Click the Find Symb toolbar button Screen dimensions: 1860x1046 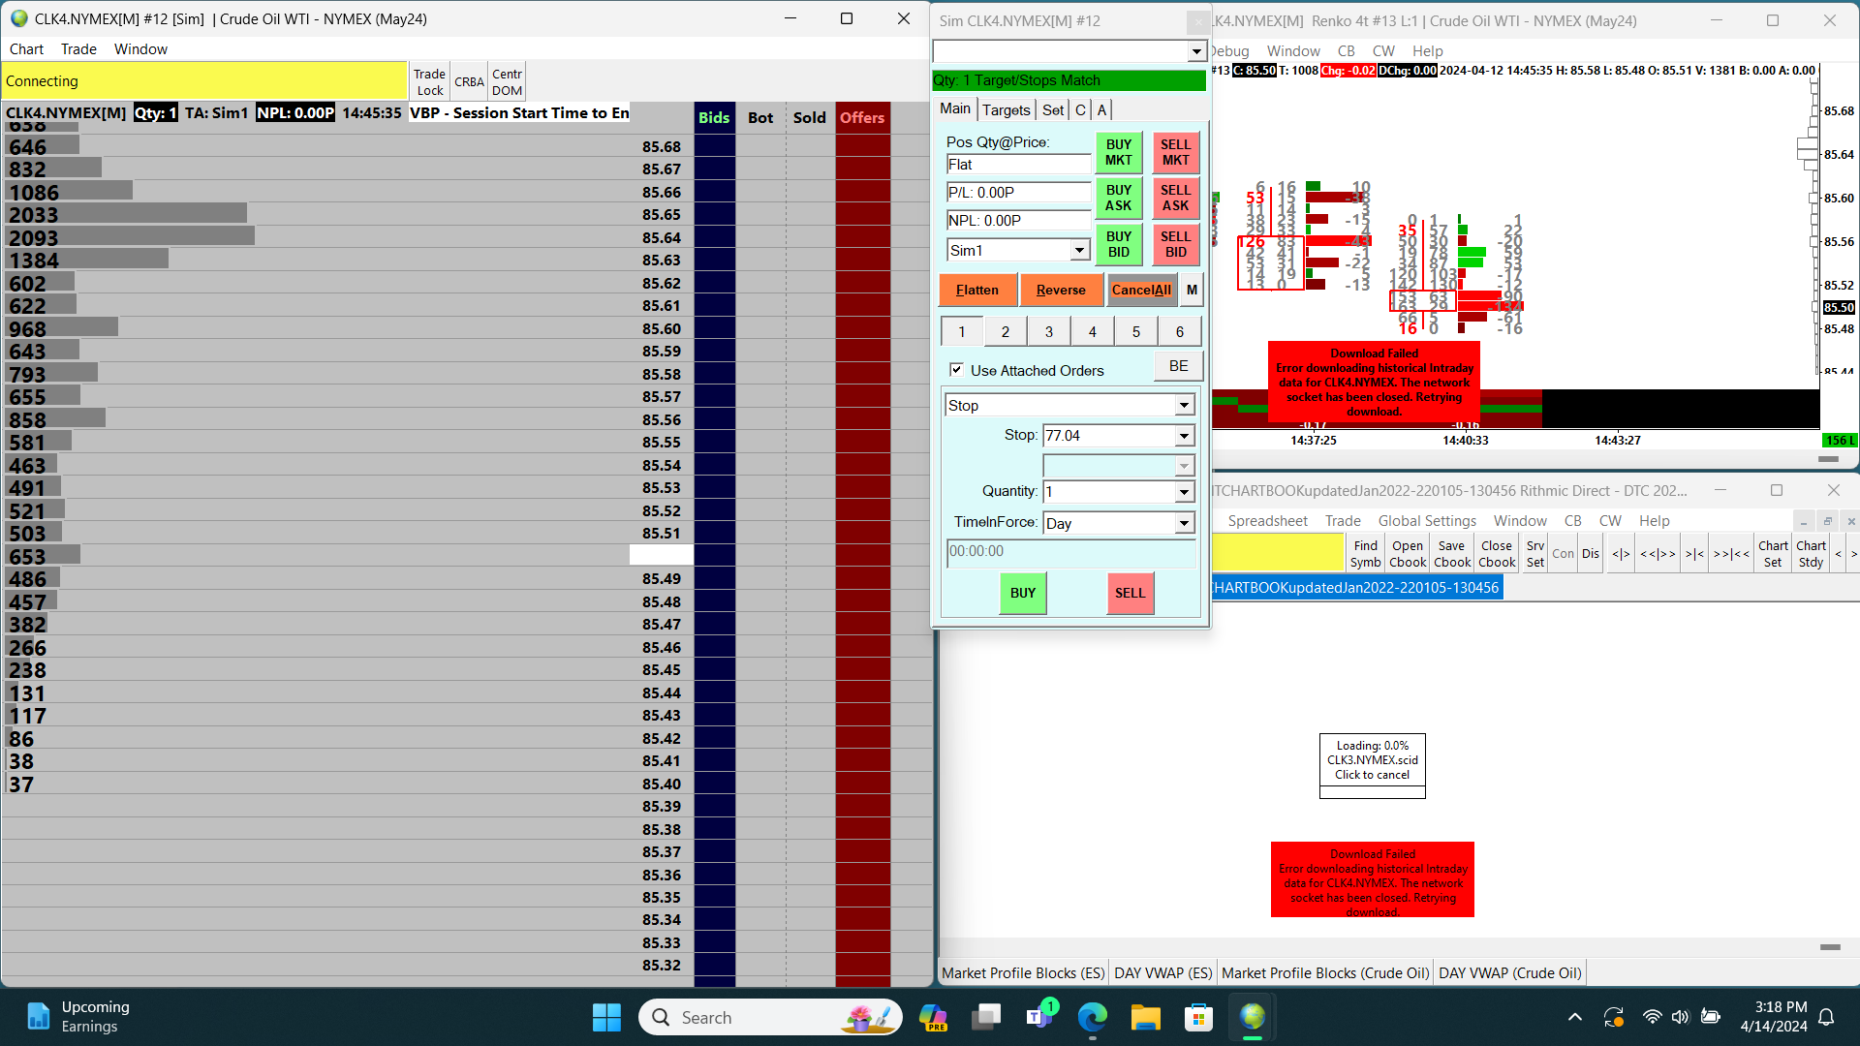(1365, 554)
